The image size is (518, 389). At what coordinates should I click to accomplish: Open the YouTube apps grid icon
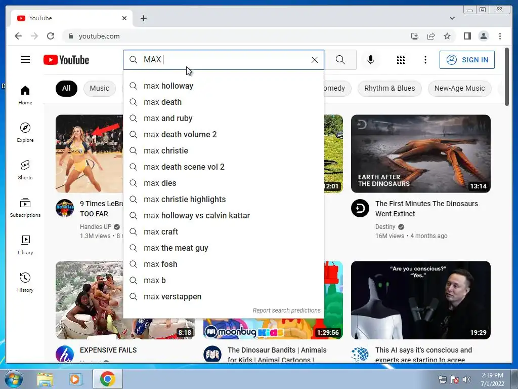[401, 60]
